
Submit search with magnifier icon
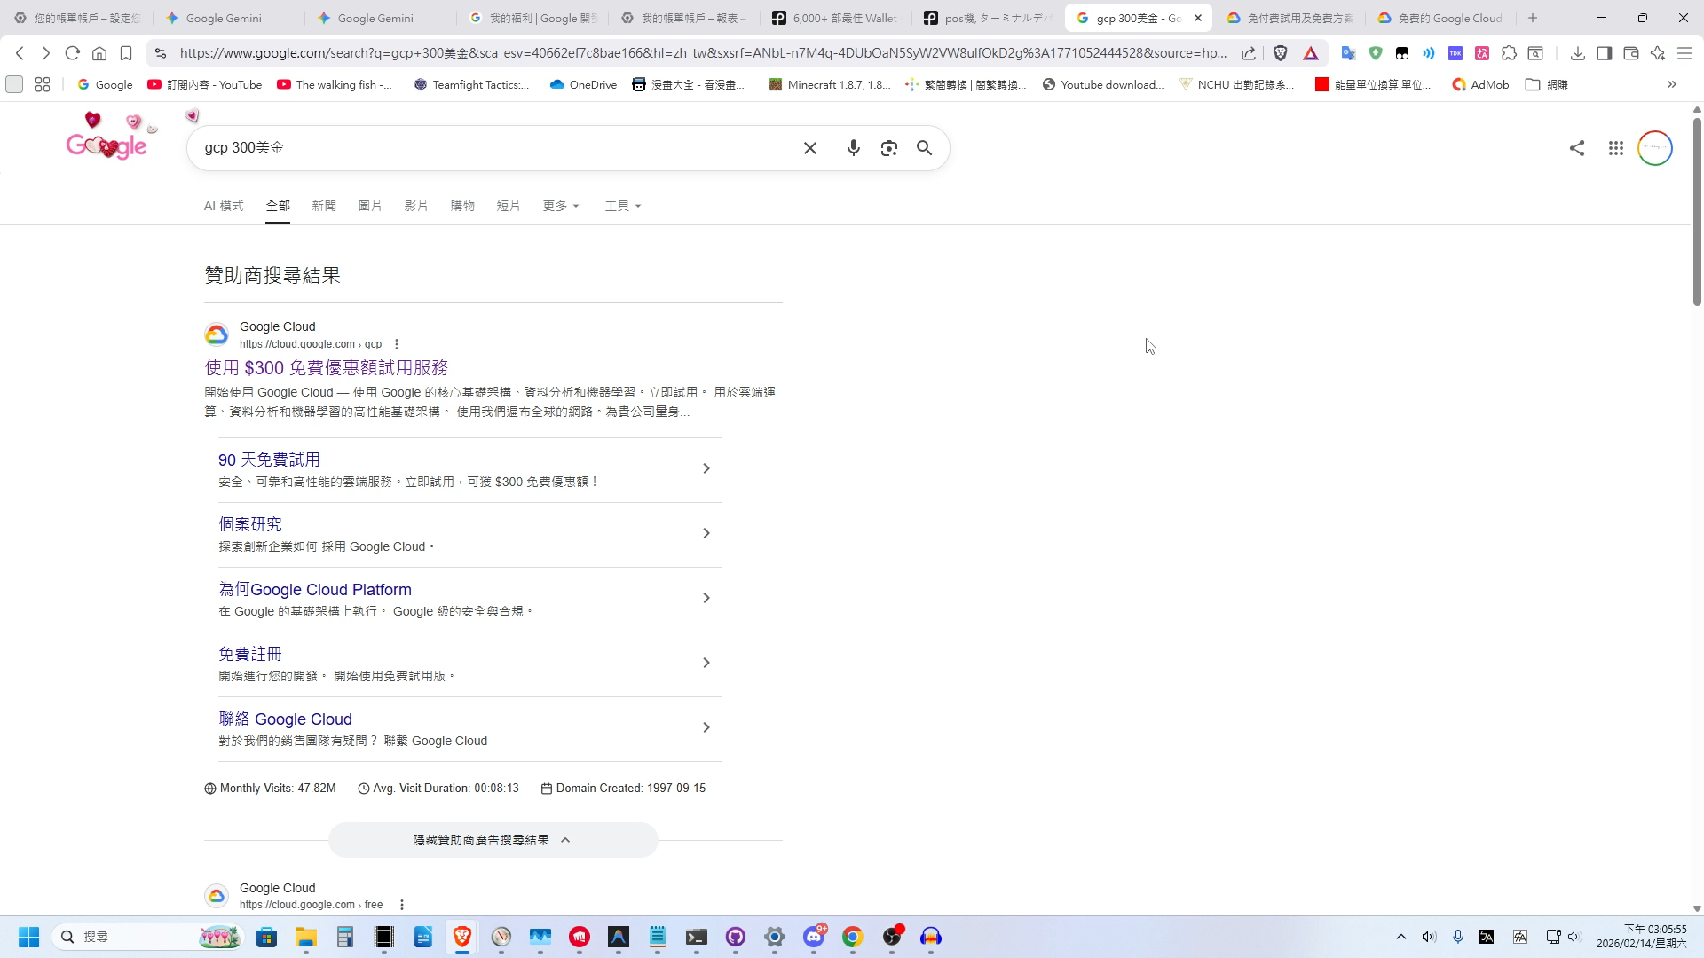coord(924,148)
